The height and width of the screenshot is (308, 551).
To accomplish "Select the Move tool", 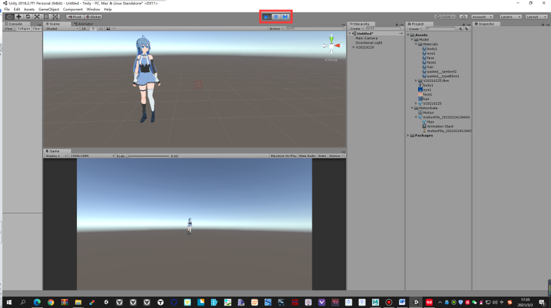I will 18,17.
